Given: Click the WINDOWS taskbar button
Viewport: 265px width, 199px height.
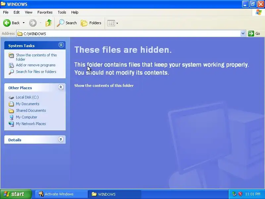Looking at the screenshot, I should [114, 194].
